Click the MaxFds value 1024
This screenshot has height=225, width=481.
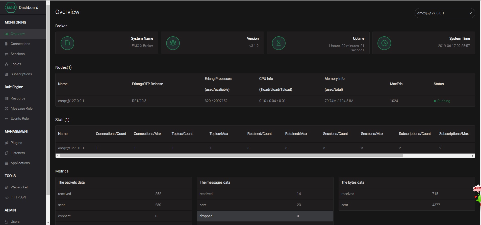(x=394, y=101)
